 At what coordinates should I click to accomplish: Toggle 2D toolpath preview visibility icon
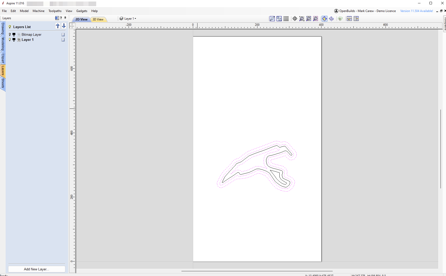[324, 19]
